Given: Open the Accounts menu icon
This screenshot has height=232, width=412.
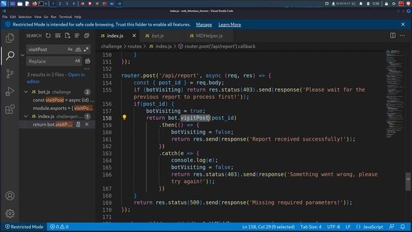Looking at the screenshot, I should coord(10,196).
